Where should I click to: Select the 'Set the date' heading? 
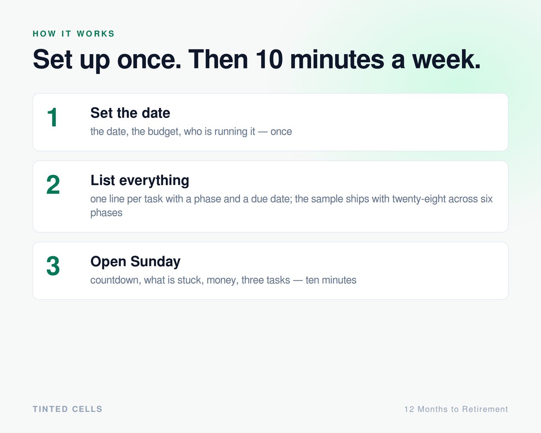(130, 113)
